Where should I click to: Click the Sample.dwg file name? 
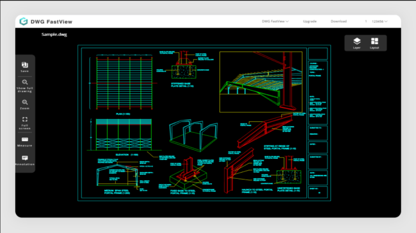pyautogui.click(x=53, y=35)
